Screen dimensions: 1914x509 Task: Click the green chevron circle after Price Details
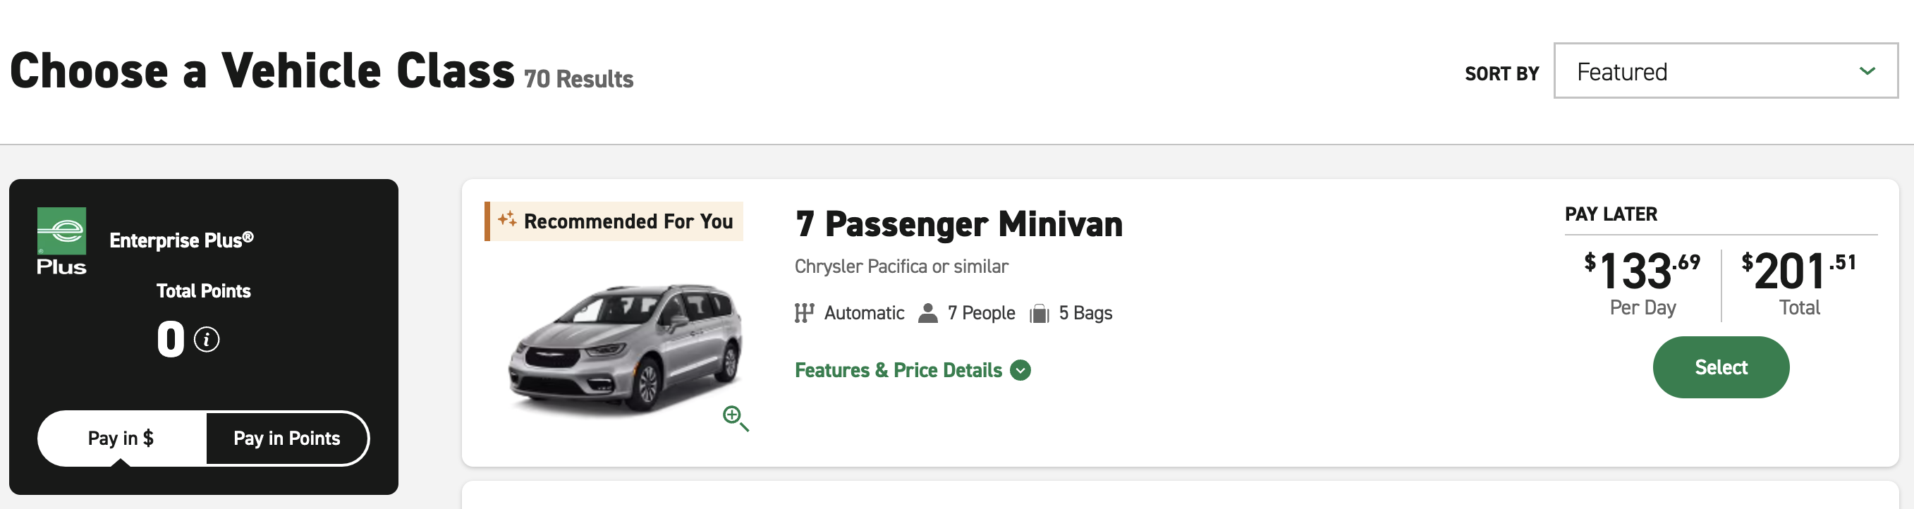1021,370
